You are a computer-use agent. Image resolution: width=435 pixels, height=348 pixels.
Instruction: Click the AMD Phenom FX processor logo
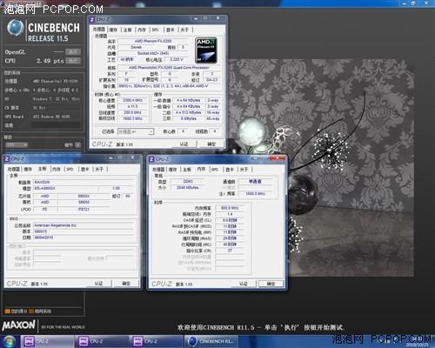click(206, 50)
